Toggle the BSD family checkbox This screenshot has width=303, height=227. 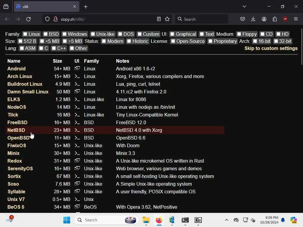(x=45, y=34)
